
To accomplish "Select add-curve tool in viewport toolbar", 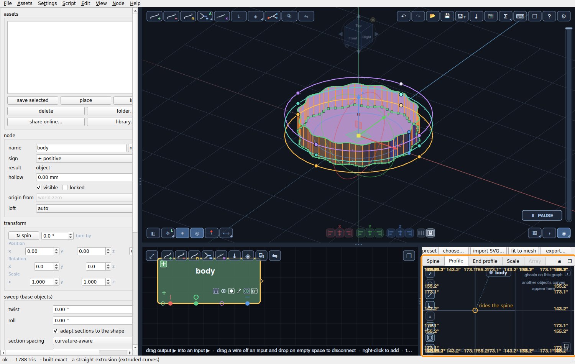I will (154, 16).
